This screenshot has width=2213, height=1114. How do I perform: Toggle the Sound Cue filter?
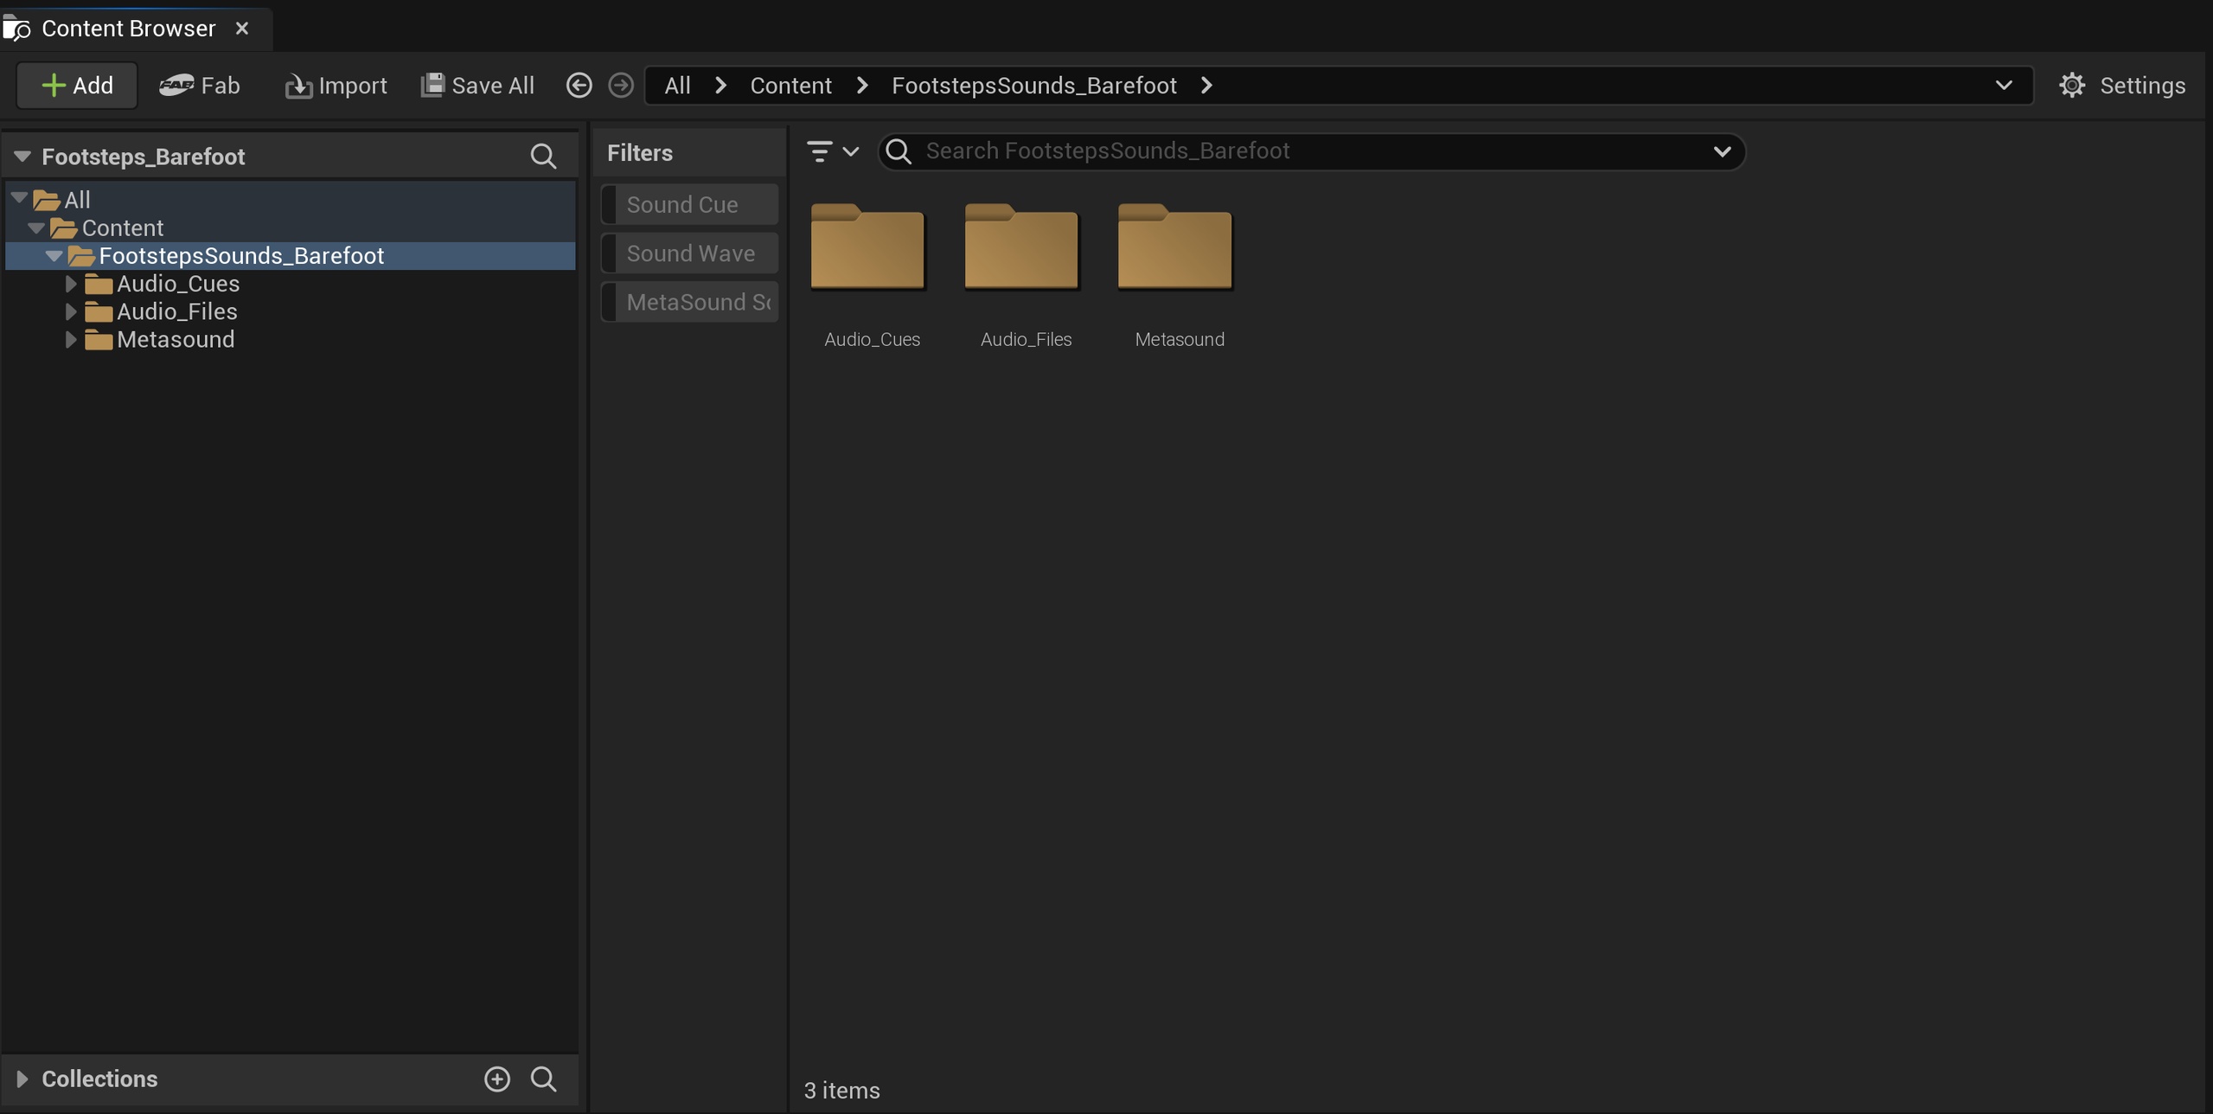pos(689,205)
